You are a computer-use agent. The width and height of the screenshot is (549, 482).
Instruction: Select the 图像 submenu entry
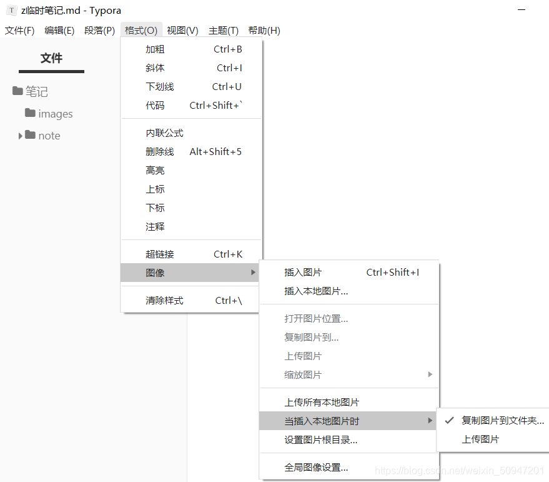190,273
